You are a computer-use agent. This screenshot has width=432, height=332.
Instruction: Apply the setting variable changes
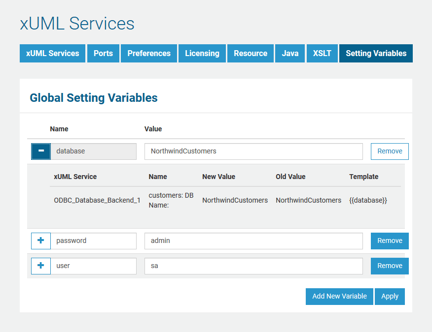pyautogui.click(x=390, y=296)
